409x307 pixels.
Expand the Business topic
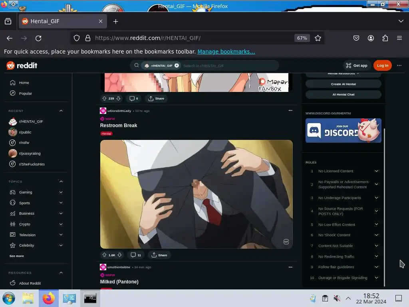click(x=61, y=213)
